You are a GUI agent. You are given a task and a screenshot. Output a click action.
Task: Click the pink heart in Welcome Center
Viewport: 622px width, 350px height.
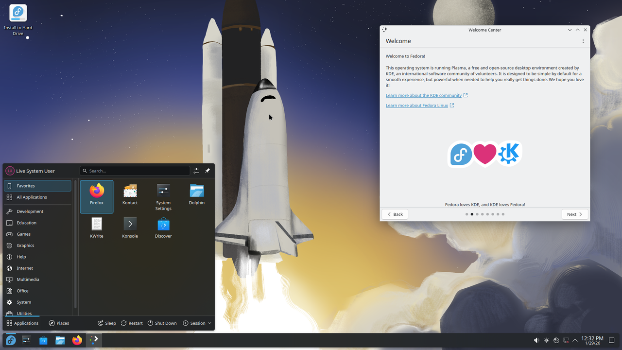[x=485, y=154]
